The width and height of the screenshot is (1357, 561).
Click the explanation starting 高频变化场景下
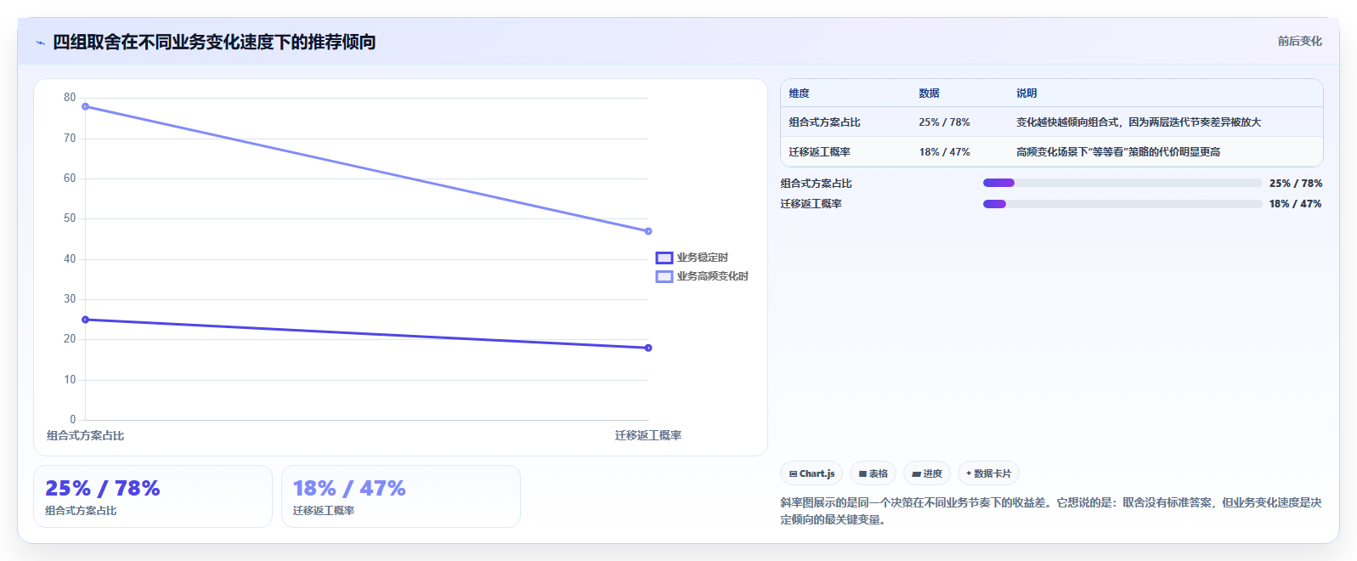pyautogui.click(x=1118, y=152)
